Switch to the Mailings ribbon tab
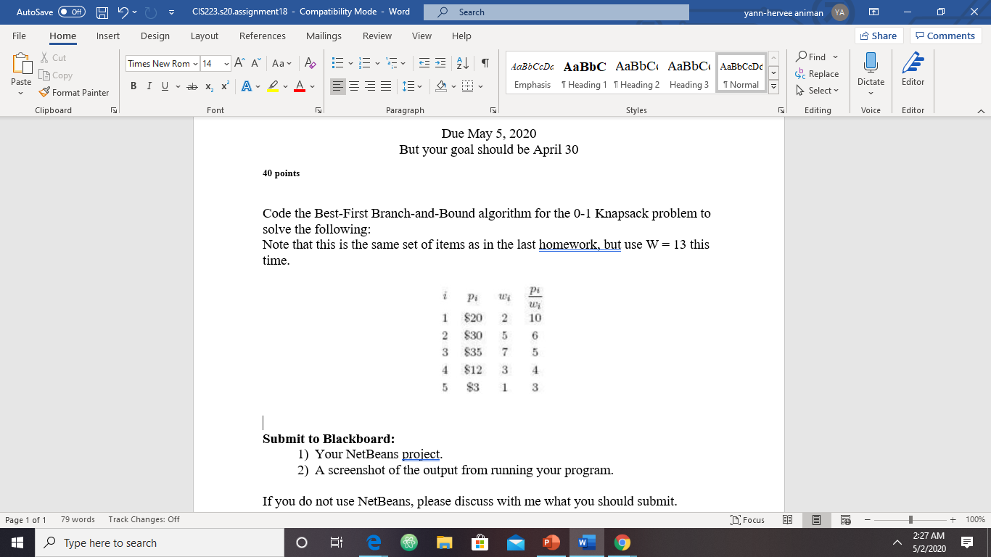The height and width of the screenshot is (557, 991). tap(324, 36)
